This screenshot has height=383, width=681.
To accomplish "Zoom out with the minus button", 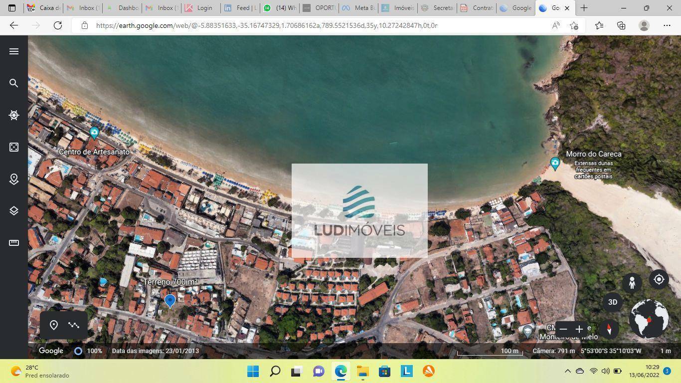I will 563,329.
